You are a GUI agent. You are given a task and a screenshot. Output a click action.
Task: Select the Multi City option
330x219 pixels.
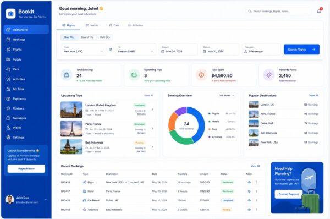point(105,37)
